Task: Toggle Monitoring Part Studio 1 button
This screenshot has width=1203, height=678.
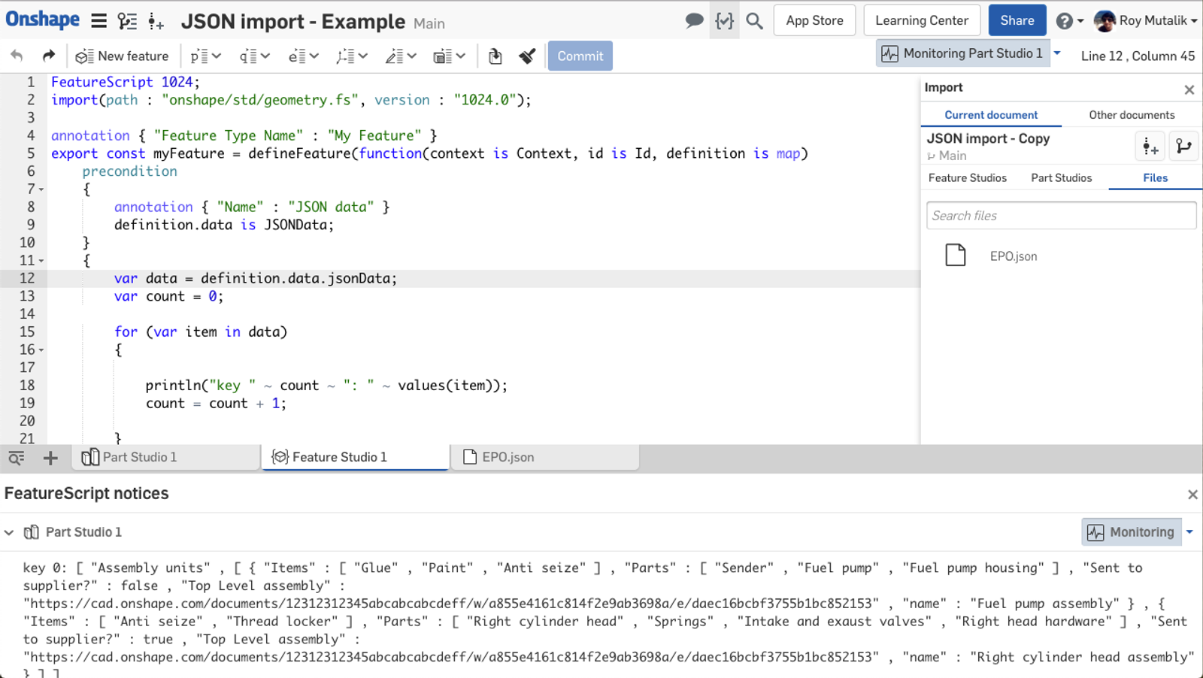Action: pyautogui.click(x=963, y=54)
